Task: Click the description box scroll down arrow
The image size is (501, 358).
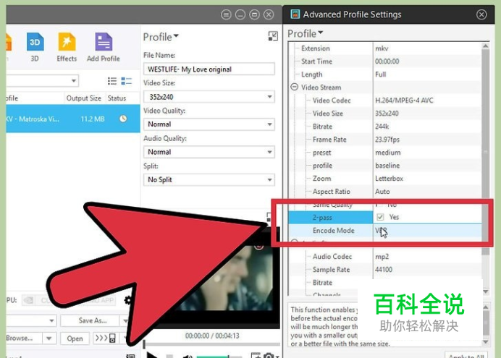Action: (x=486, y=342)
